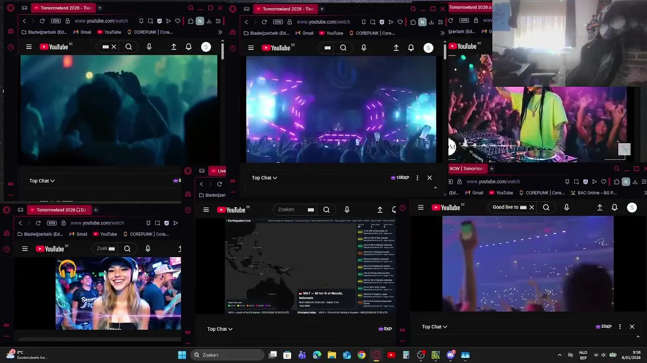Search tabs in bottom-right window title bar
This screenshot has height=363, width=647.
click(x=617, y=168)
